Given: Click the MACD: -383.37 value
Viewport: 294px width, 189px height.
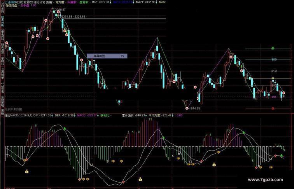Looking at the screenshot, I should click(87, 115).
